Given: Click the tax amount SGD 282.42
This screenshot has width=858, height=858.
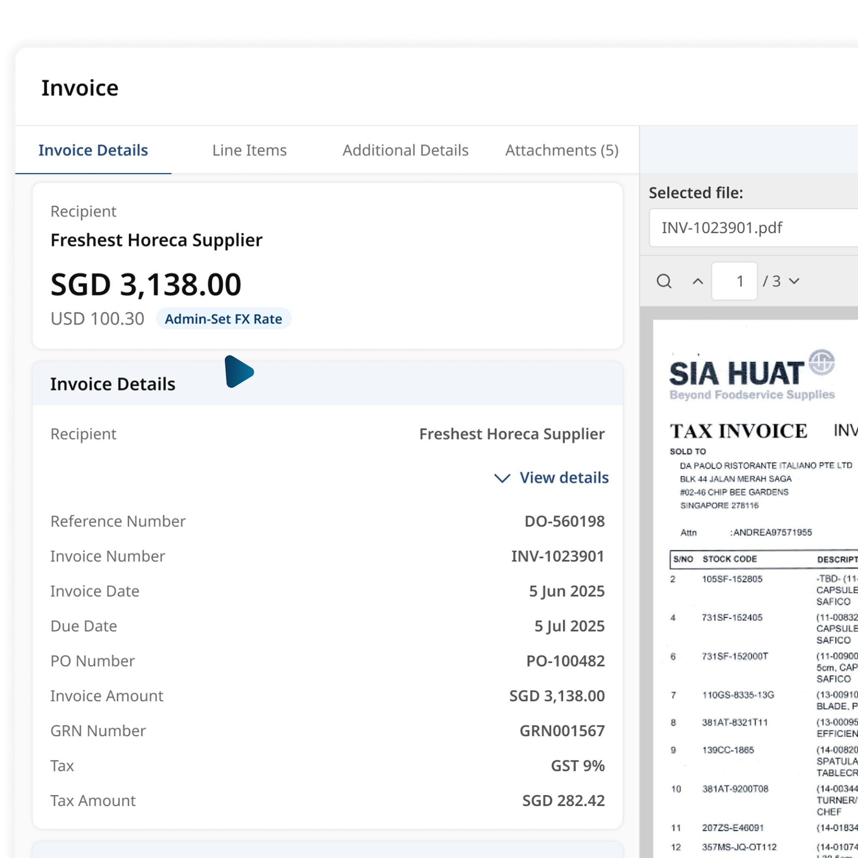Looking at the screenshot, I should coord(564,801).
